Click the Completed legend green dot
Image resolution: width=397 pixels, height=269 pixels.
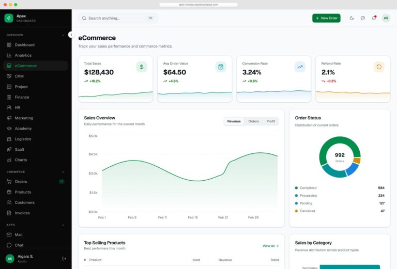(296, 188)
